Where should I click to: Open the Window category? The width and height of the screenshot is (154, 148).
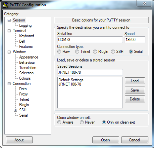pos(19,52)
